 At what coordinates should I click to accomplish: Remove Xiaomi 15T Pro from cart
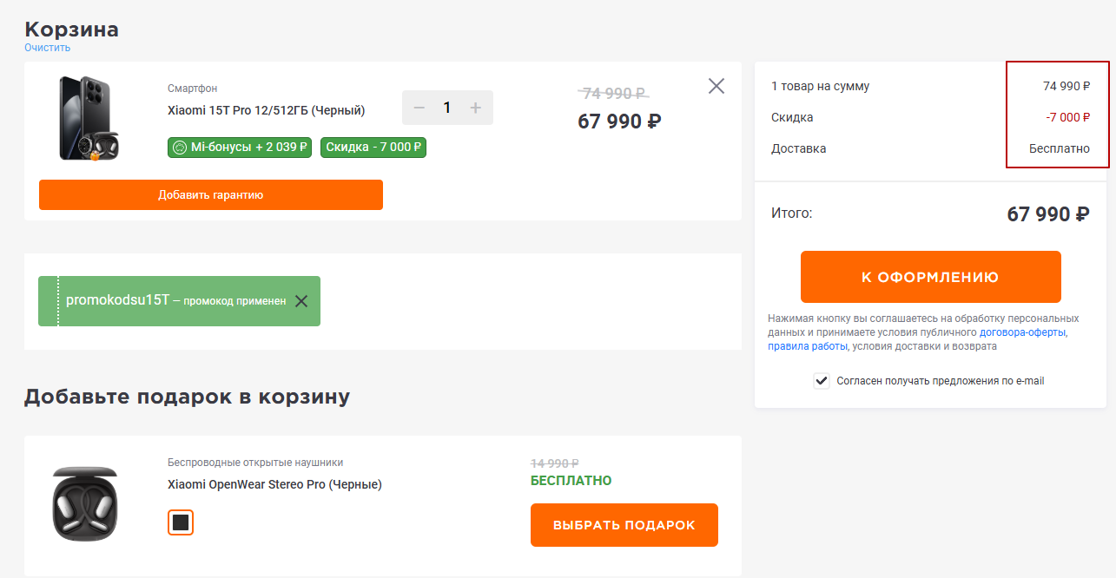pos(716,86)
